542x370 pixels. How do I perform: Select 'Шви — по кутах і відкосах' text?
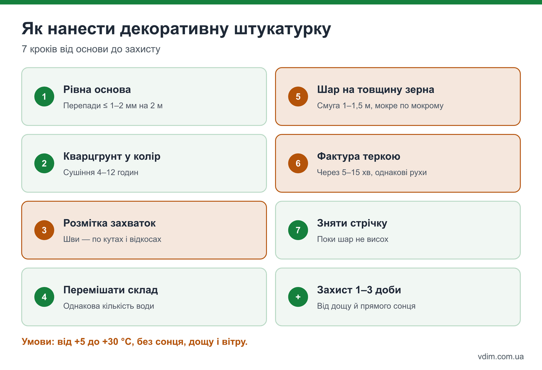coord(112,239)
